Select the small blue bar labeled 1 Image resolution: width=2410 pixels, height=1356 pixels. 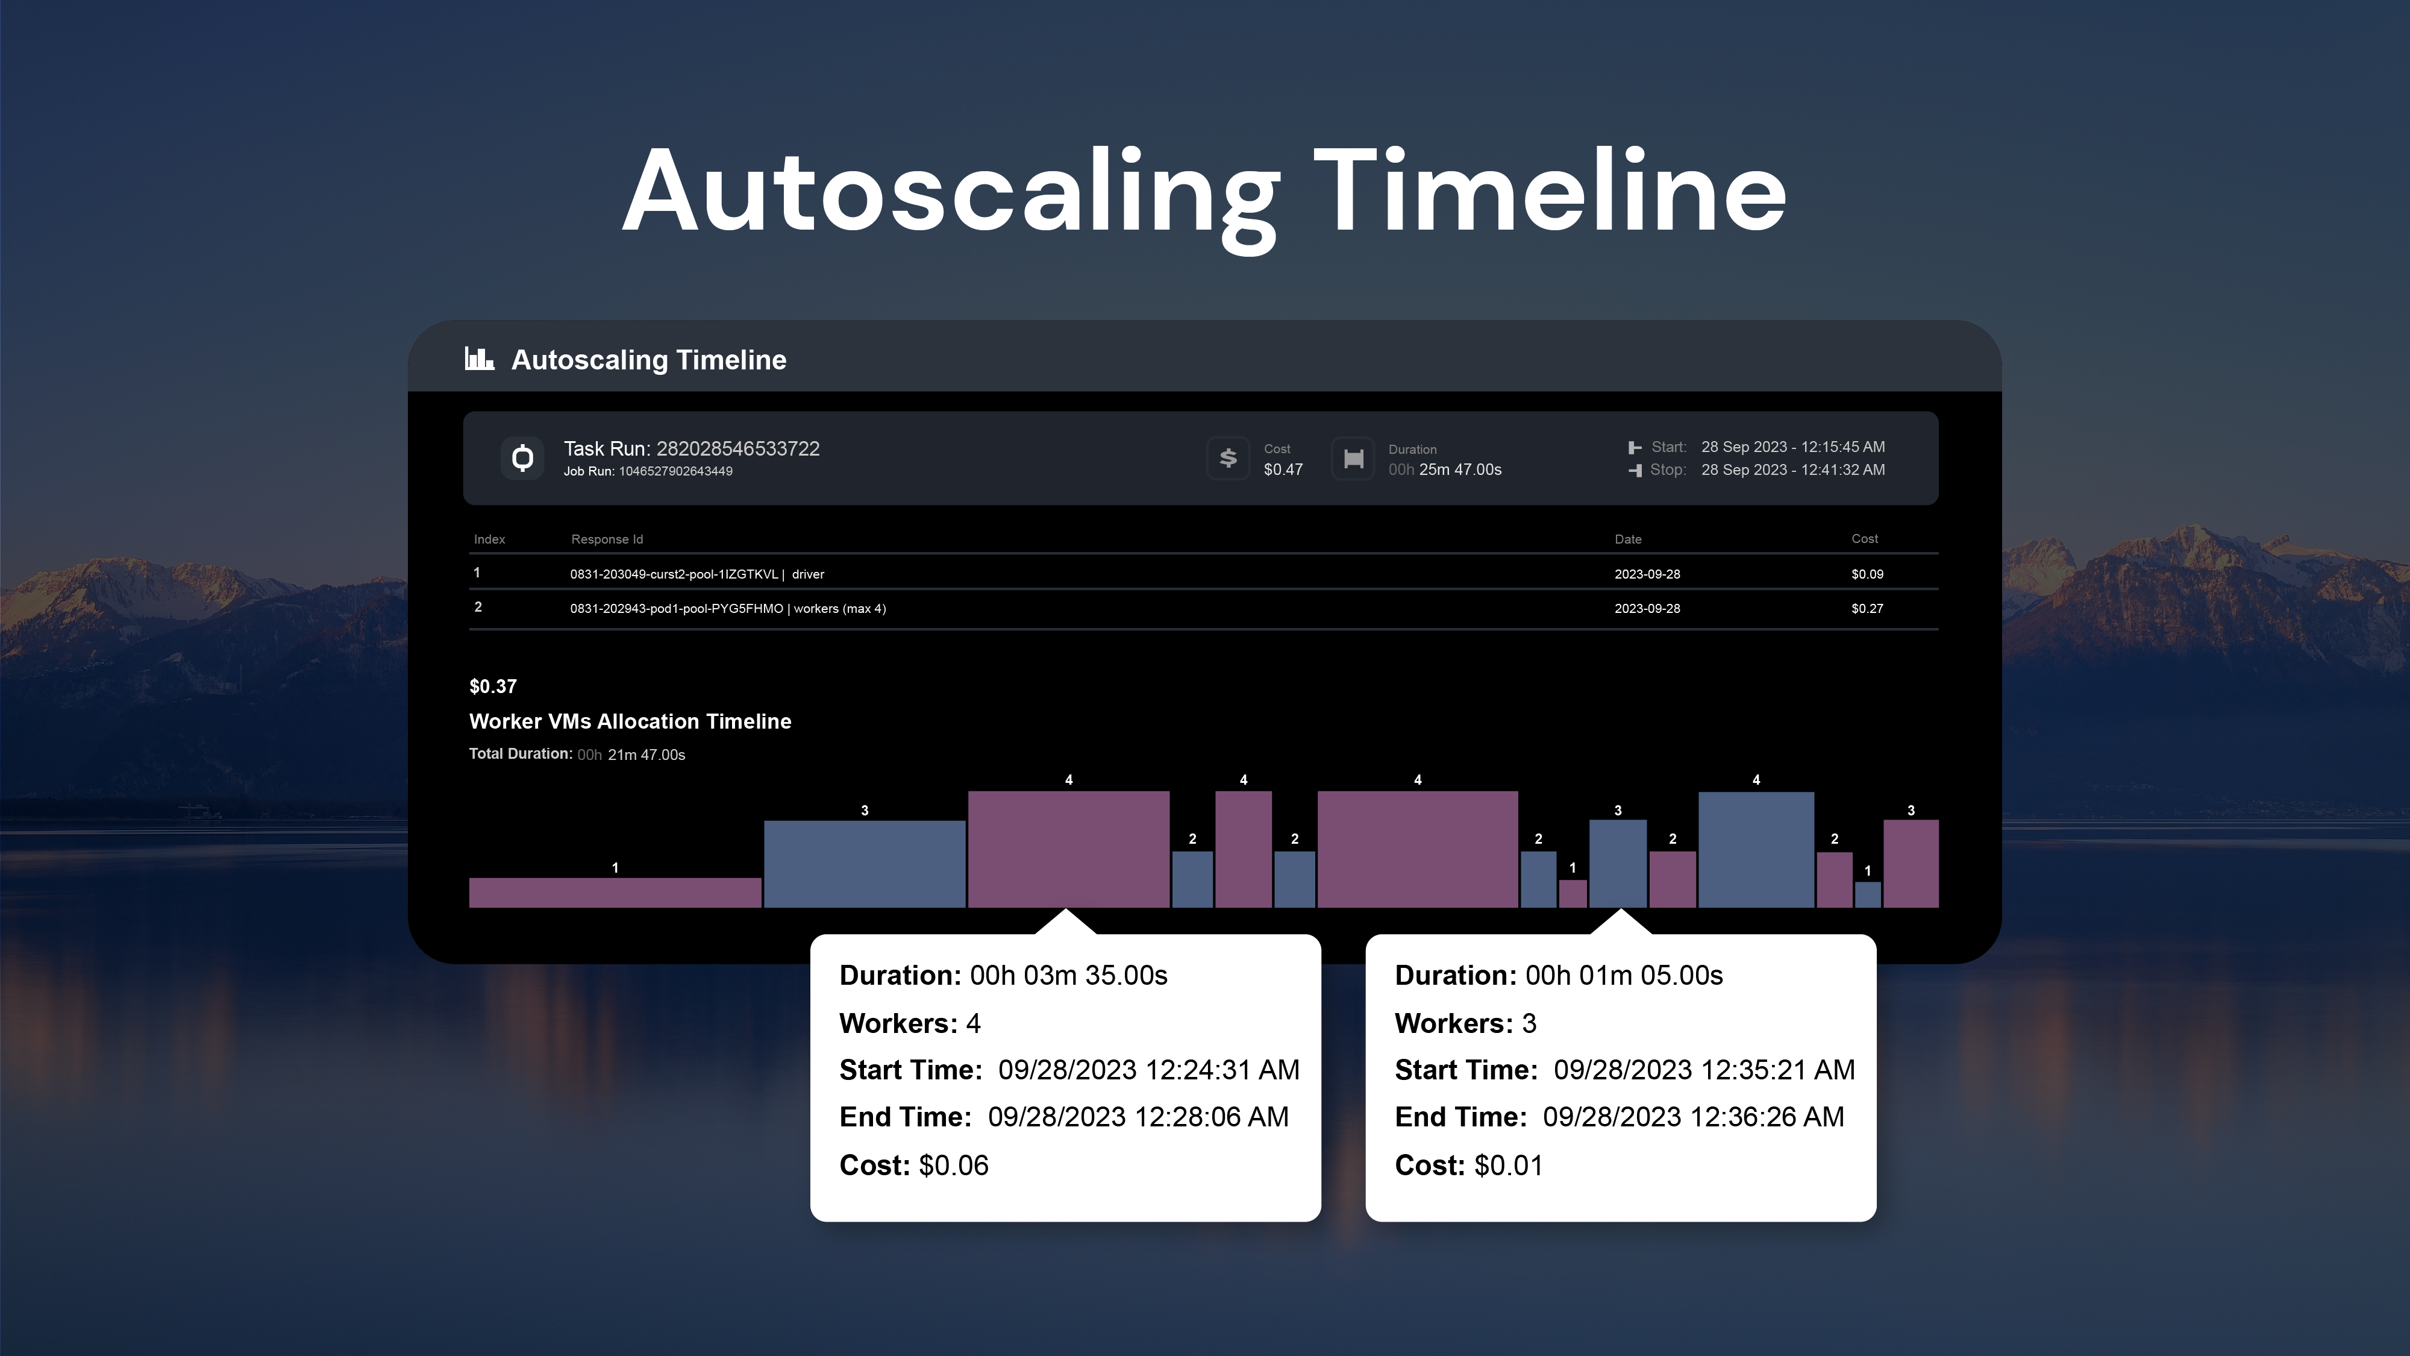click(1867, 894)
